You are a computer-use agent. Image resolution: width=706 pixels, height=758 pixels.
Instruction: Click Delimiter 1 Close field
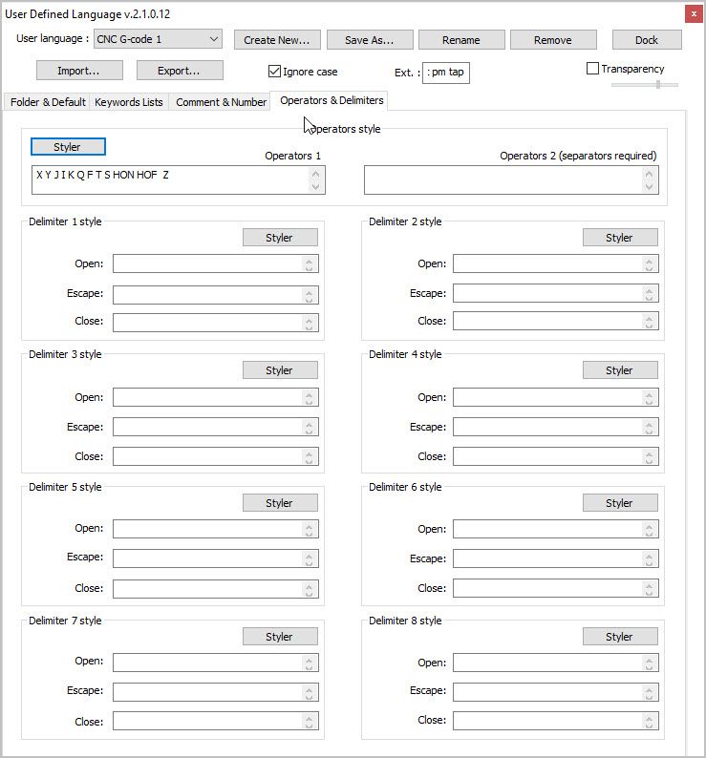pyautogui.click(x=215, y=323)
